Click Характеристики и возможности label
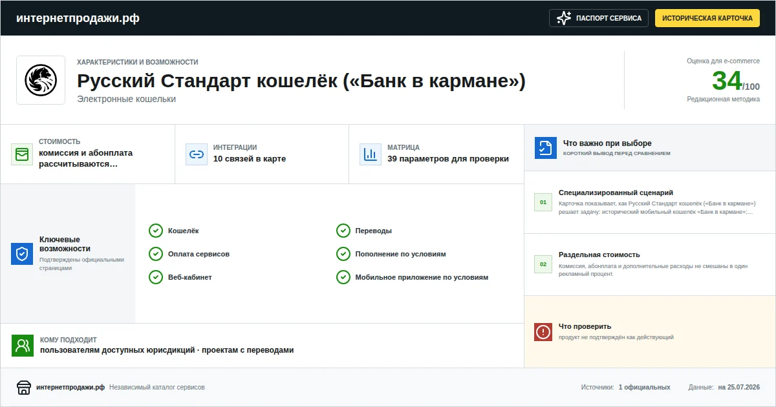This screenshot has width=776, height=407. 138,62
